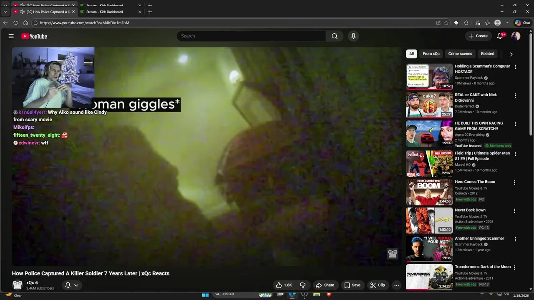
Task: Open Brave browser from the taskbar
Action: (329, 294)
